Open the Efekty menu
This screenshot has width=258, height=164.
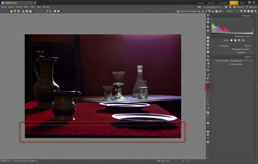pyautogui.click(x=26, y=7)
